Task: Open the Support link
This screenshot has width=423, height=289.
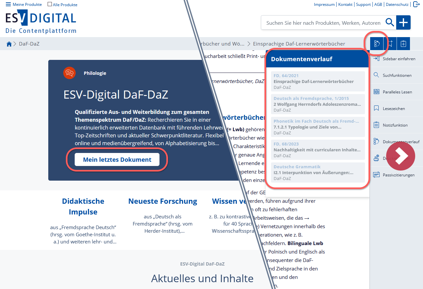Action: pos(363,5)
